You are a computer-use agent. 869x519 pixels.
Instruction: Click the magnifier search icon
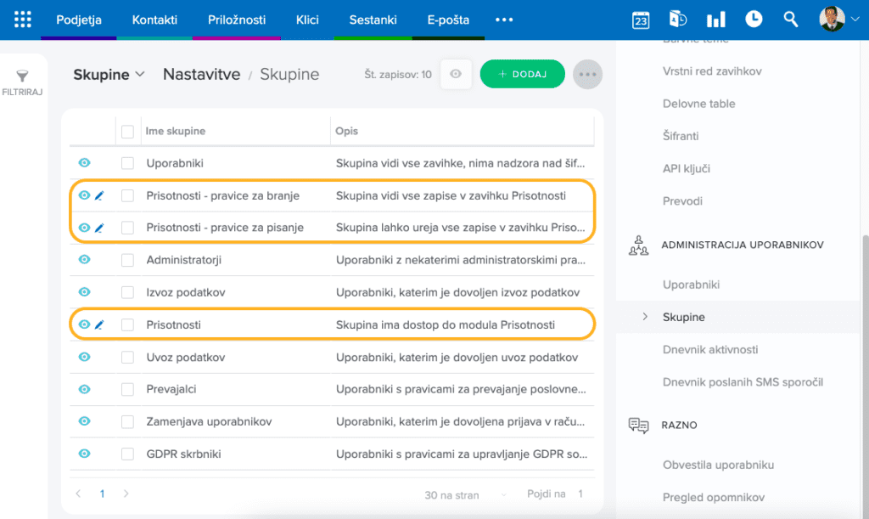point(791,20)
